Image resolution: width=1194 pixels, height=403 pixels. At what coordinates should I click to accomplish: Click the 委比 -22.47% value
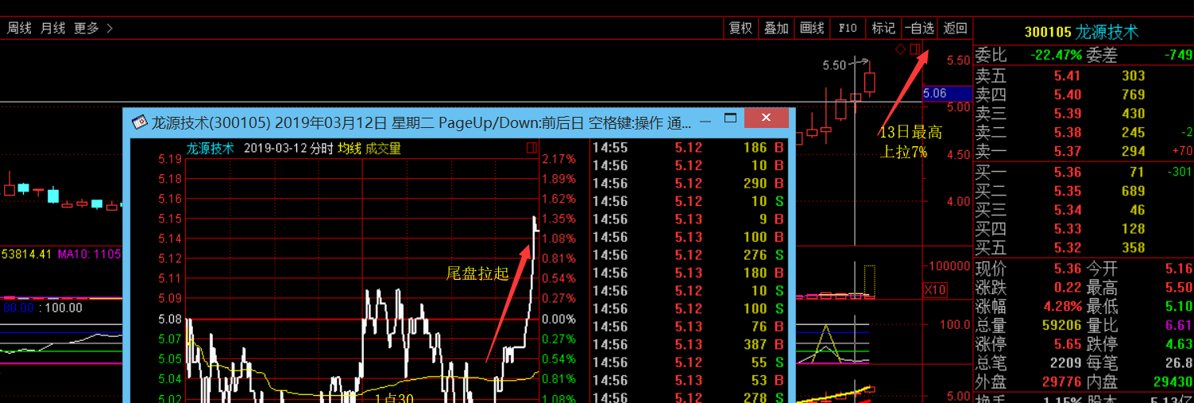(x=1056, y=55)
